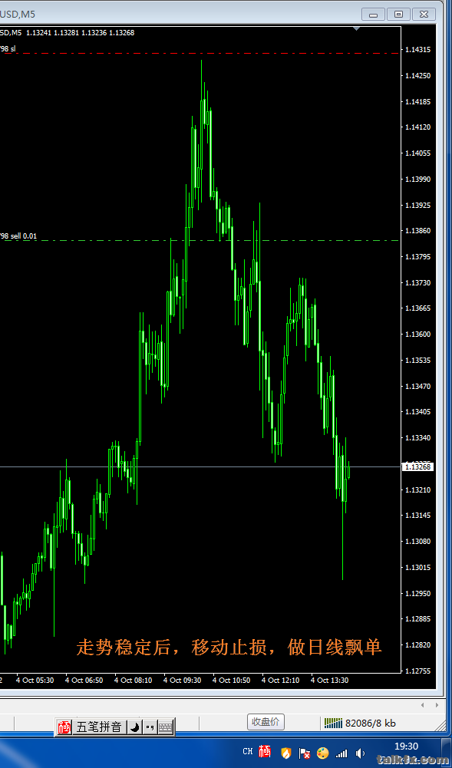
Task: Click the connection status bars showing 82086/8 kb
Action: click(360, 723)
